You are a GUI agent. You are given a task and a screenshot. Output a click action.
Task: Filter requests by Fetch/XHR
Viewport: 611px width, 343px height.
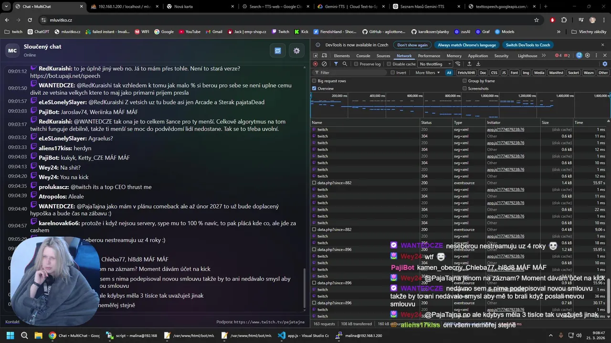tap(466, 73)
